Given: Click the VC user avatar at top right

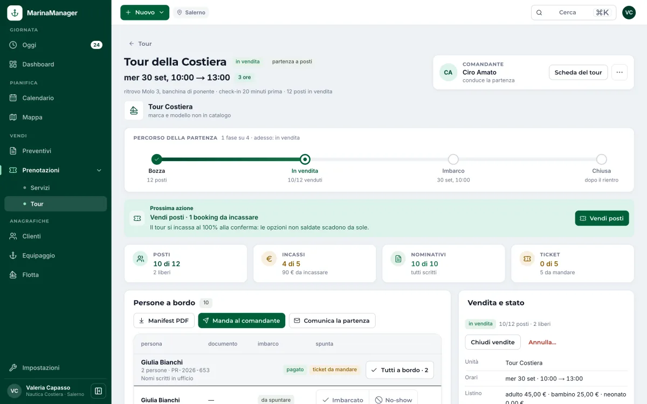Looking at the screenshot, I should [x=629, y=12].
